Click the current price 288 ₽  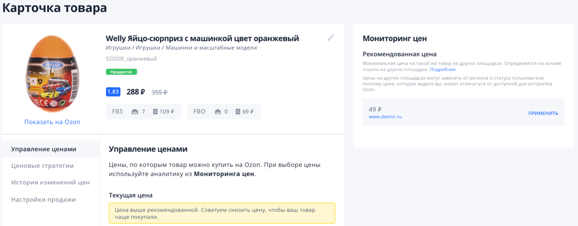pos(136,92)
